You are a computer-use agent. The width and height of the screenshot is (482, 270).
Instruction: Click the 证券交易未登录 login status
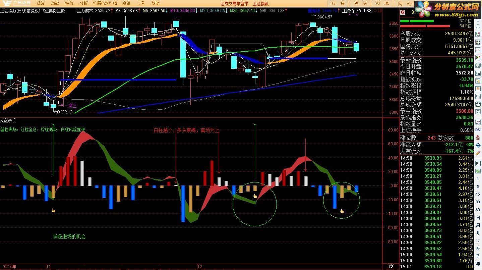(235, 3)
